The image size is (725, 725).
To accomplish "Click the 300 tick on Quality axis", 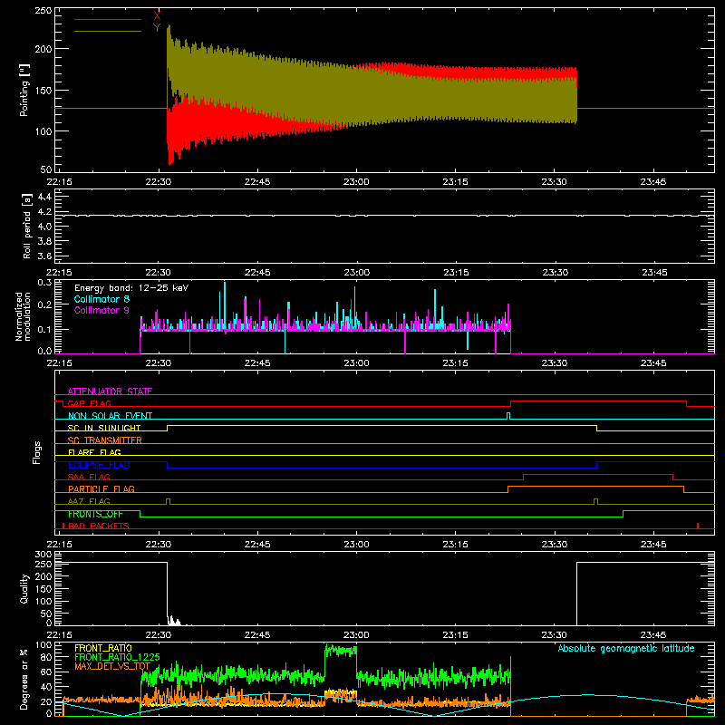I will 43,554.
